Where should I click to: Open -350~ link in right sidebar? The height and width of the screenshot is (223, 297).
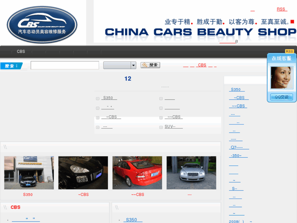(238, 155)
